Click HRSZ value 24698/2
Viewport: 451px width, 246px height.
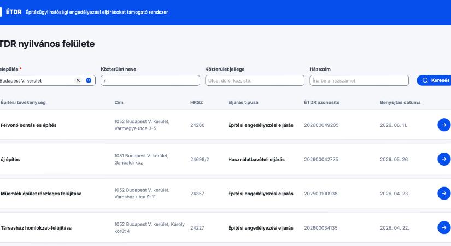coord(200,160)
